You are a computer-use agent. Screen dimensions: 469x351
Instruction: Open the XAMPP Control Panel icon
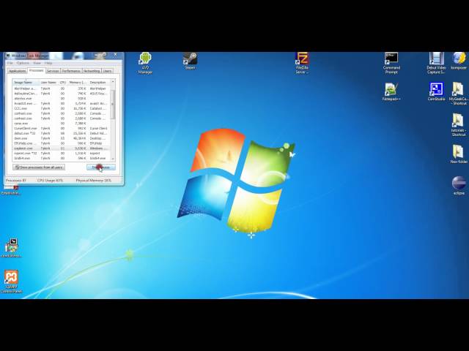point(12,282)
